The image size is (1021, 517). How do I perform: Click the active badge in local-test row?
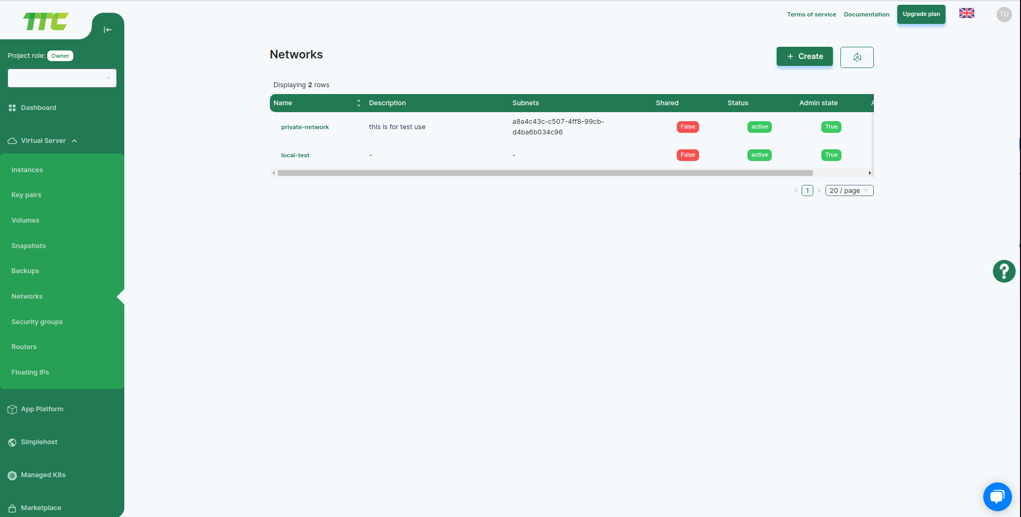pyautogui.click(x=760, y=155)
